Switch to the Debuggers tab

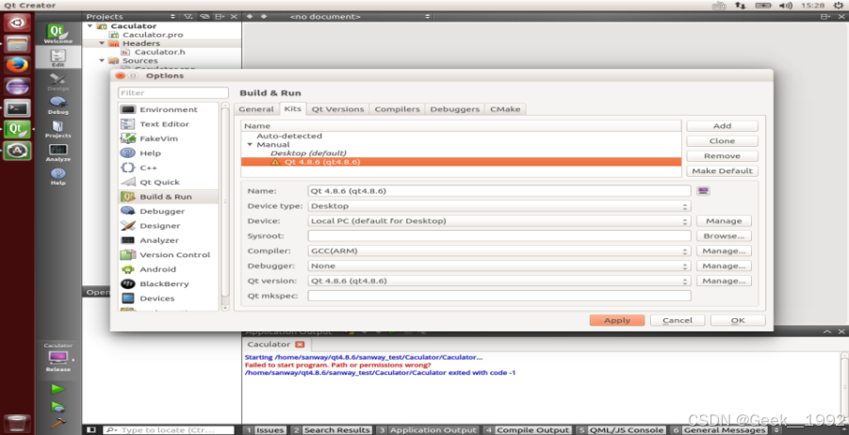pos(455,109)
